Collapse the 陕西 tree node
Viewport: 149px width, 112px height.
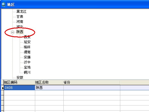[x=12, y=32]
